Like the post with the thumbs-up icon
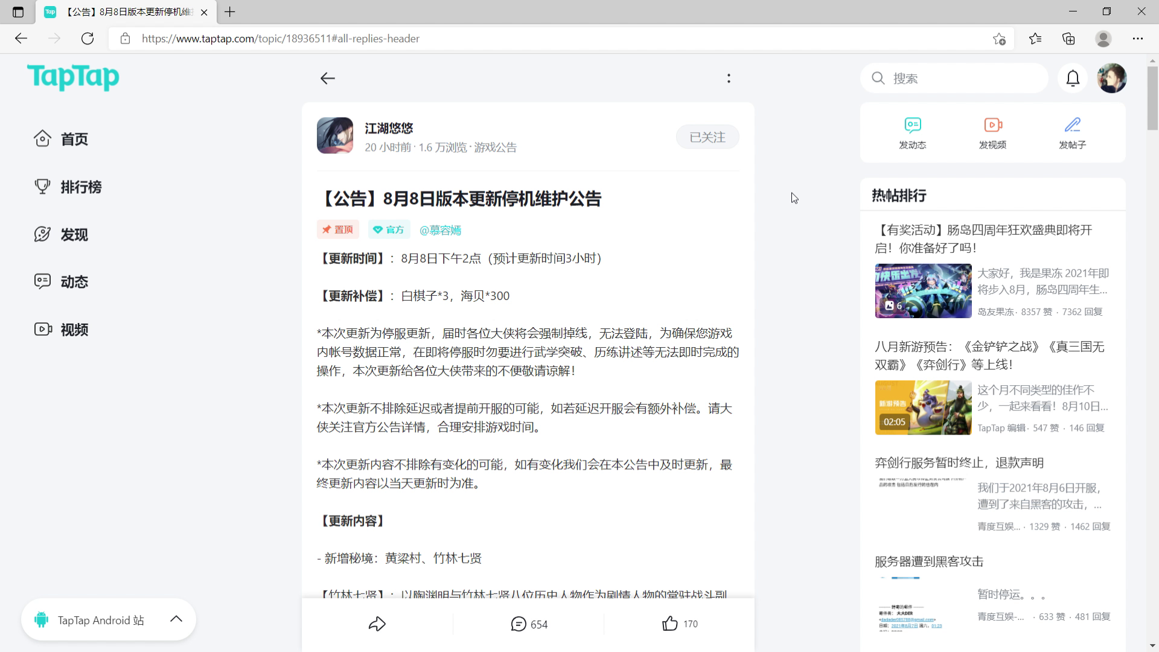1159x652 pixels. pos(669,624)
